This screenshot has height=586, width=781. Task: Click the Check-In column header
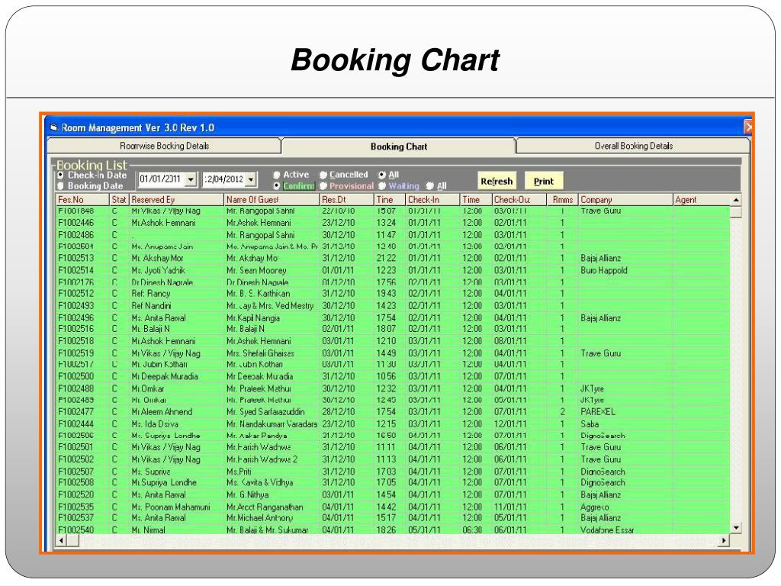432,200
